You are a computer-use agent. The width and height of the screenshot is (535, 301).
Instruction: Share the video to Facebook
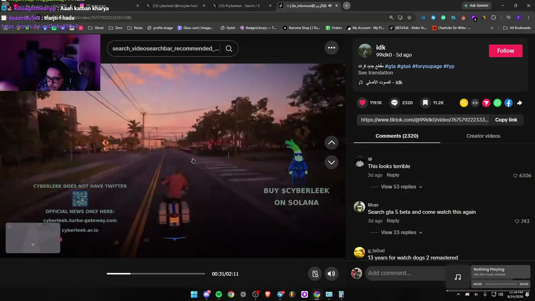click(508, 103)
